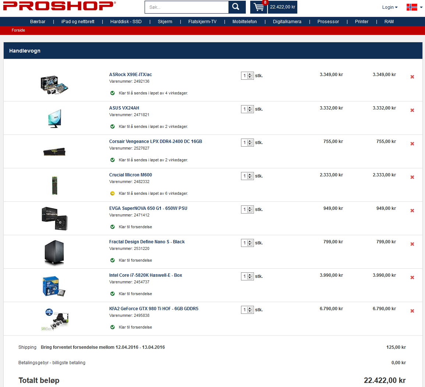
Task: Click the Proshop logo
Action: [x=59, y=6]
